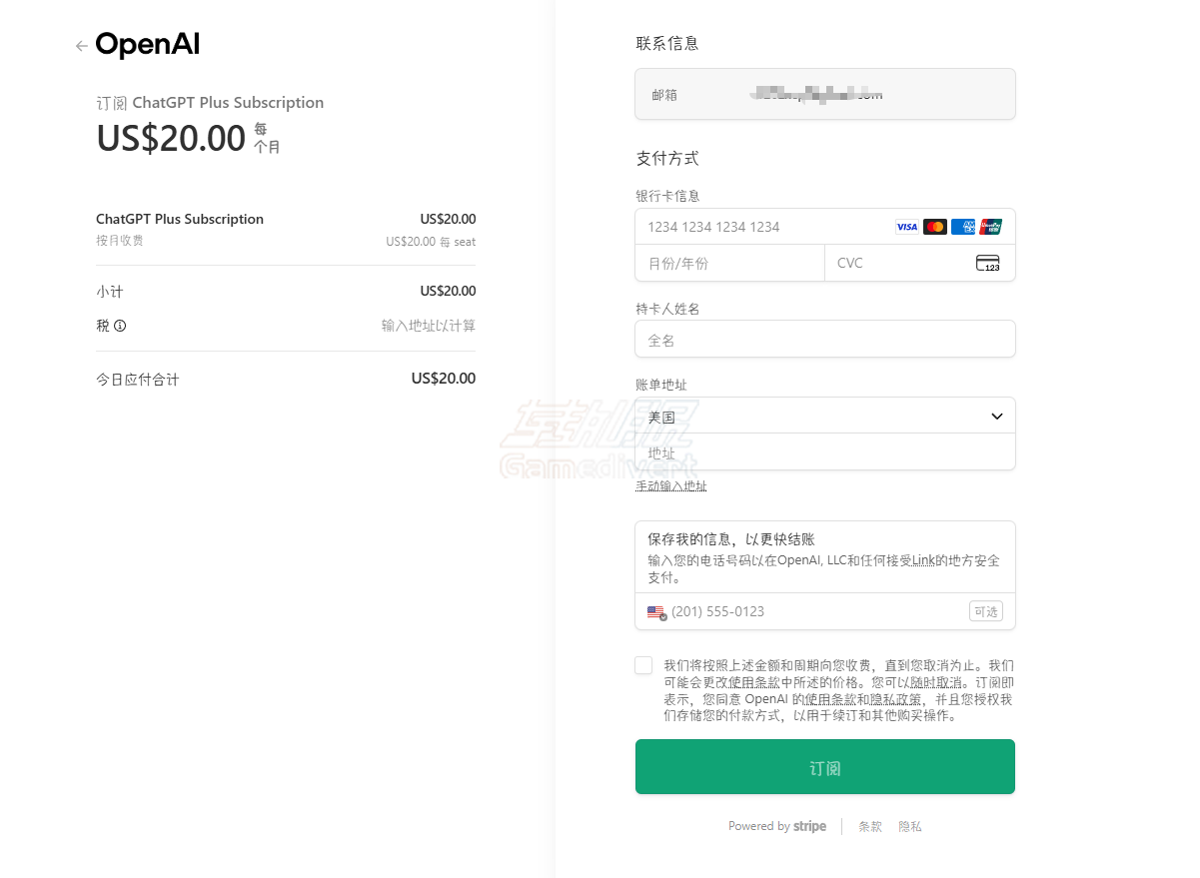1200x878 pixels.
Task: Check the subscription terms agreement checkbox
Action: click(x=643, y=665)
